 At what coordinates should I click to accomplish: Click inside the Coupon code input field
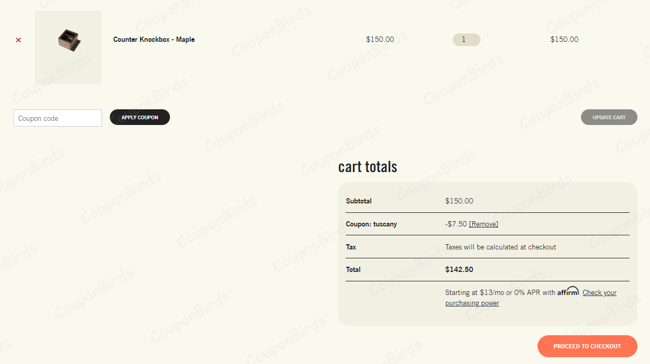58,118
